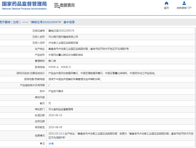Click 数据查询 heading text
Viewport: 196px width, 148px height.
point(67,5)
